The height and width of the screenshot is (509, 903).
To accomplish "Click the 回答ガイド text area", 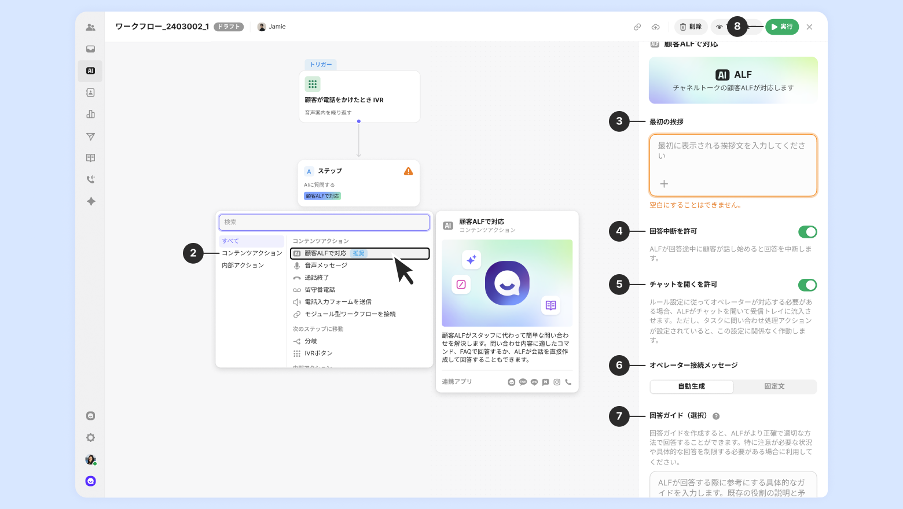I will (733, 485).
